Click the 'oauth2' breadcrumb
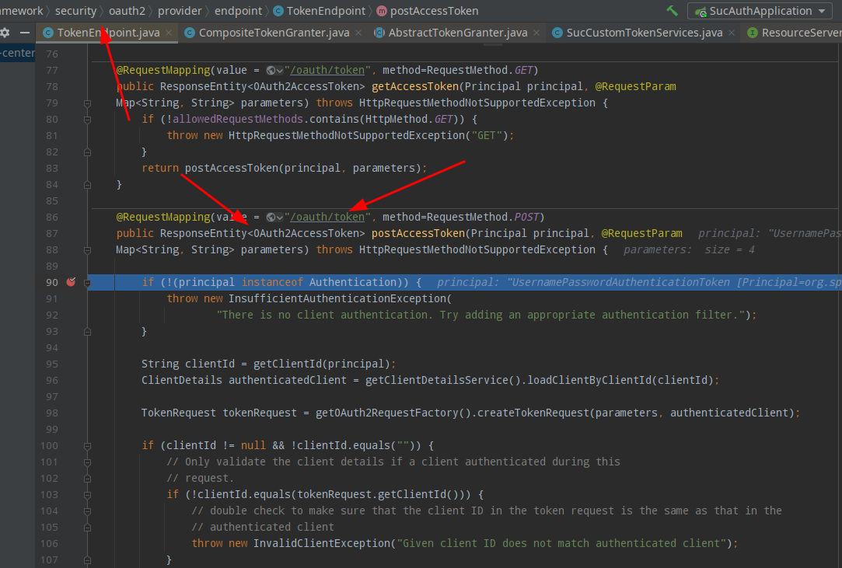 click(127, 11)
